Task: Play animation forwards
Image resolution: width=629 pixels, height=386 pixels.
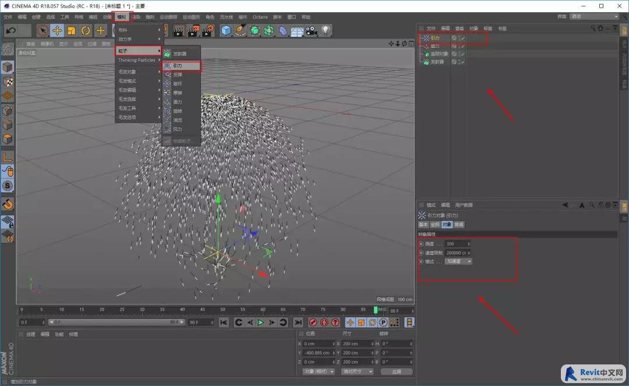Action: tap(260, 322)
